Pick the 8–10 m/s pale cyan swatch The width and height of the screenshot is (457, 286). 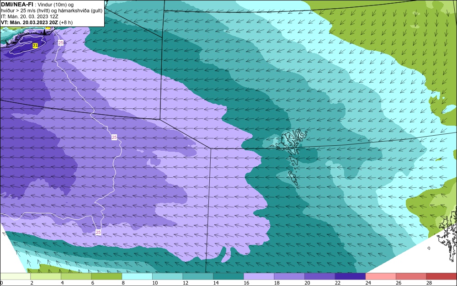point(137,276)
